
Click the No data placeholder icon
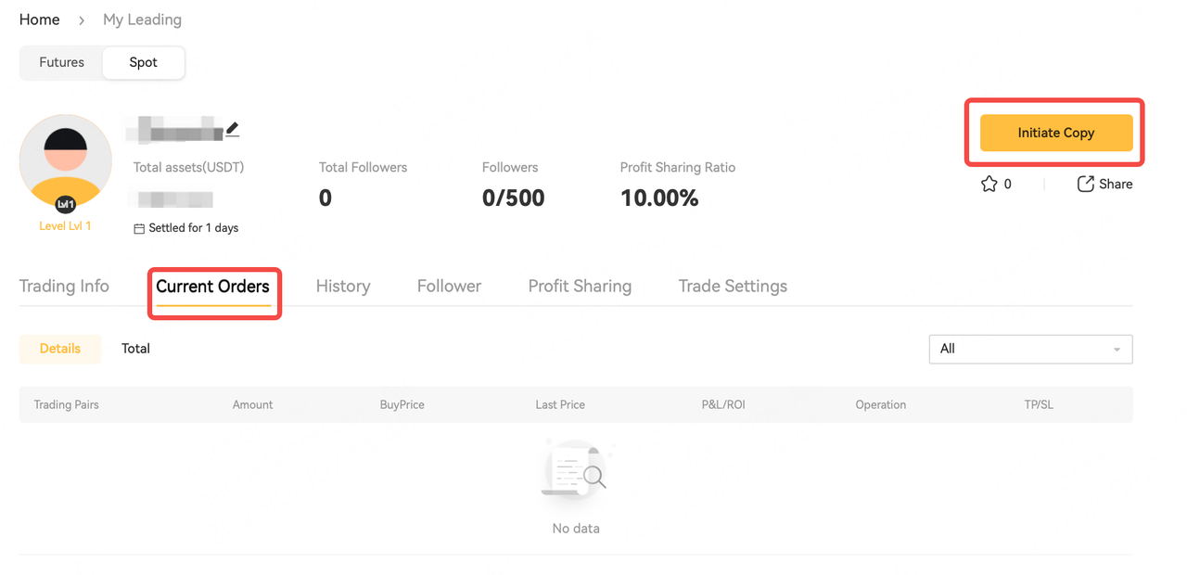576,470
